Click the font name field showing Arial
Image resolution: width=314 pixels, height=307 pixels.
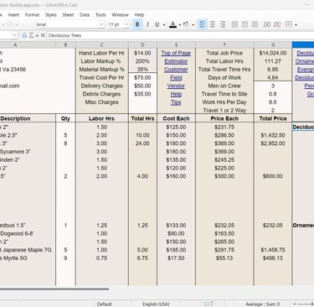(67, 24)
